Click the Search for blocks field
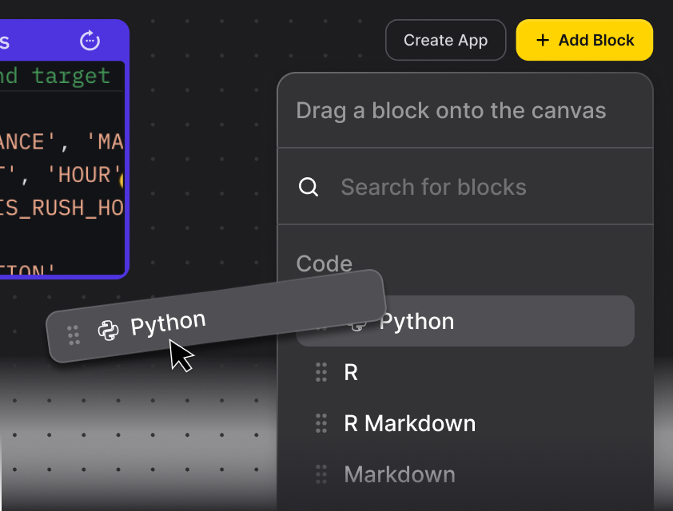The height and width of the screenshot is (511, 673). pos(465,187)
